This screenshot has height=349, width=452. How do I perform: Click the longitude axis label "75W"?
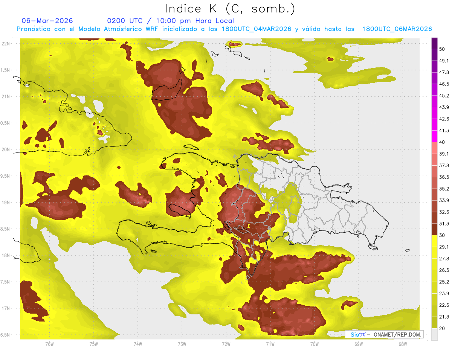tap(94, 344)
